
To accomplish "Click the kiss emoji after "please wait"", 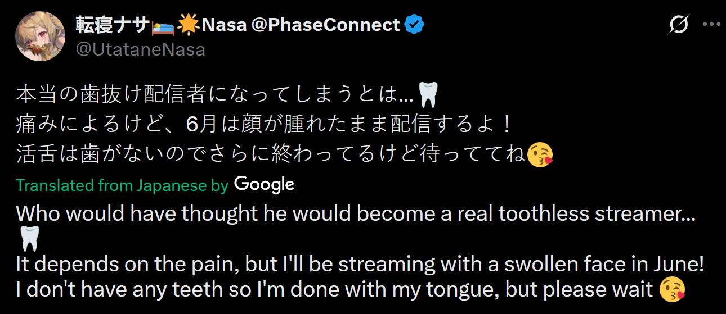I will tap(672, 289).
